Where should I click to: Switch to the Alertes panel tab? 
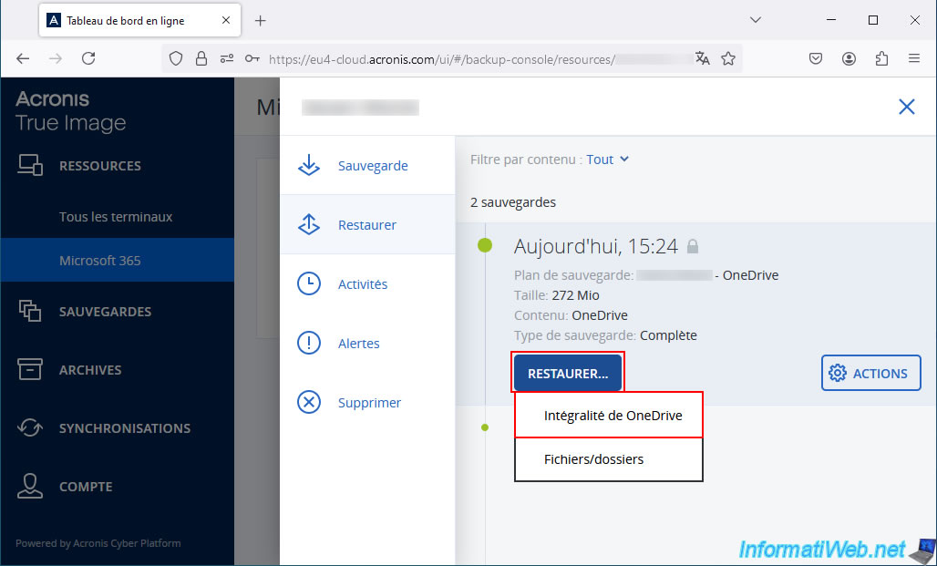pos(367,343)
